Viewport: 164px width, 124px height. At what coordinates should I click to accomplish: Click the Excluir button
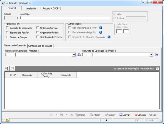[x=110, y=115]
